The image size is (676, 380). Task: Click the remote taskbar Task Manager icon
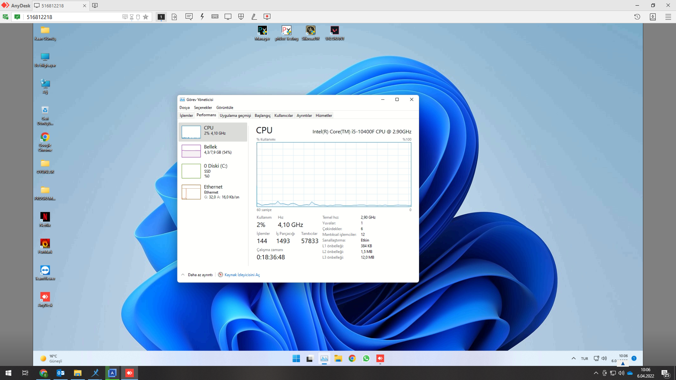click(324, 359)
